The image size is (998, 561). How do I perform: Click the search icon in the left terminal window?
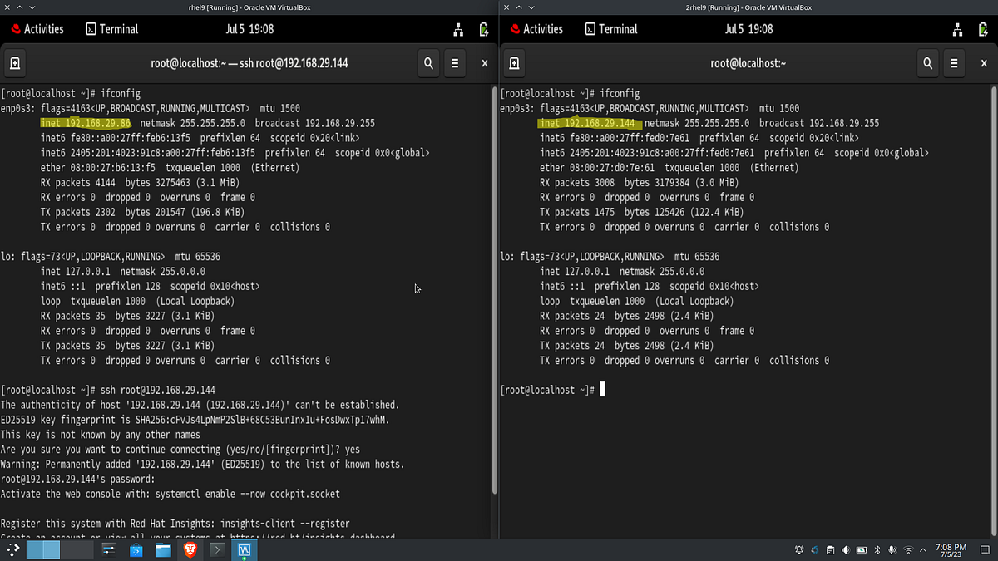click(x=427, y=63)
